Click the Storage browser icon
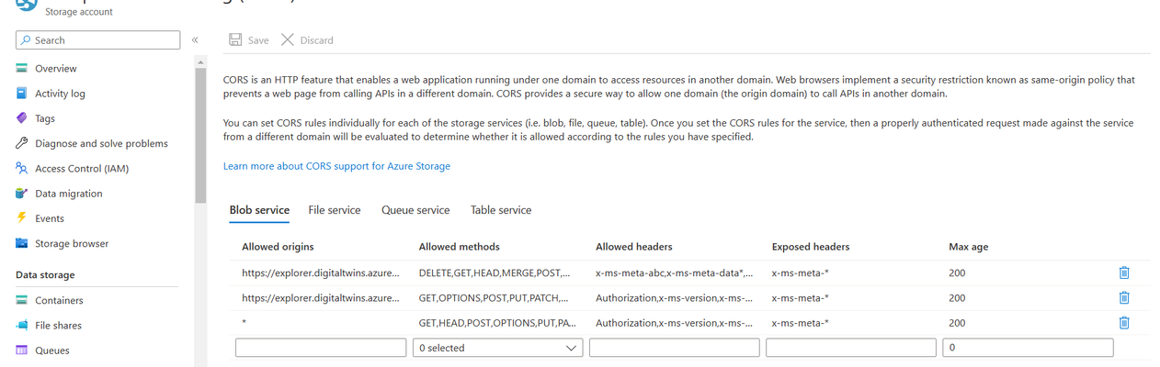The width and height of the screenshot is (1160, 367). tap(22, 243)
